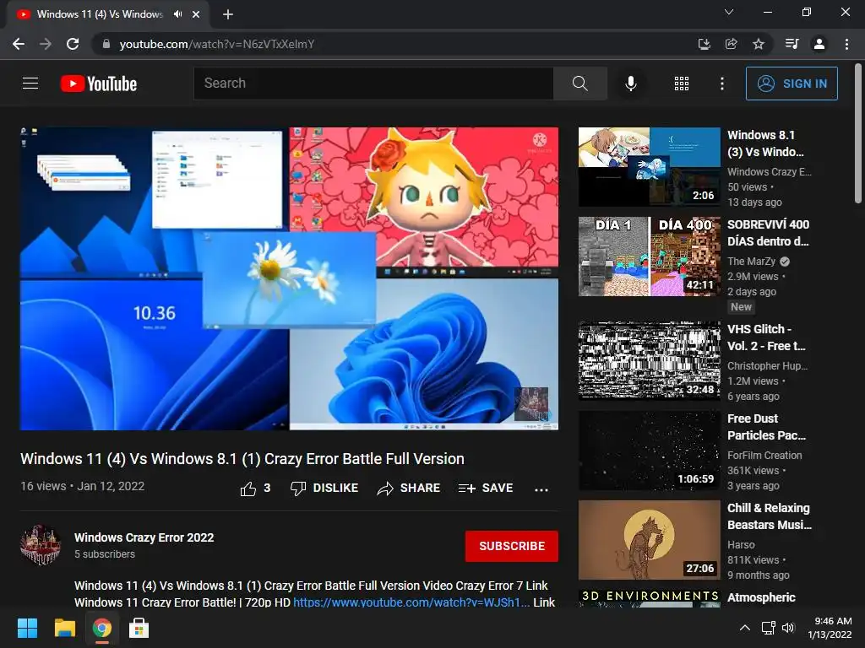Screen dimensions: 865x648
Task: Open the clock and date flyout
Action: pos(830,628)
